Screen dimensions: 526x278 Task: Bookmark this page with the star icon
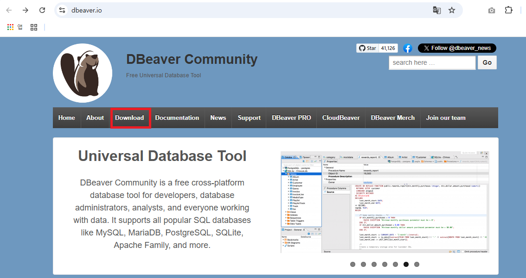[x=452, y=10]
